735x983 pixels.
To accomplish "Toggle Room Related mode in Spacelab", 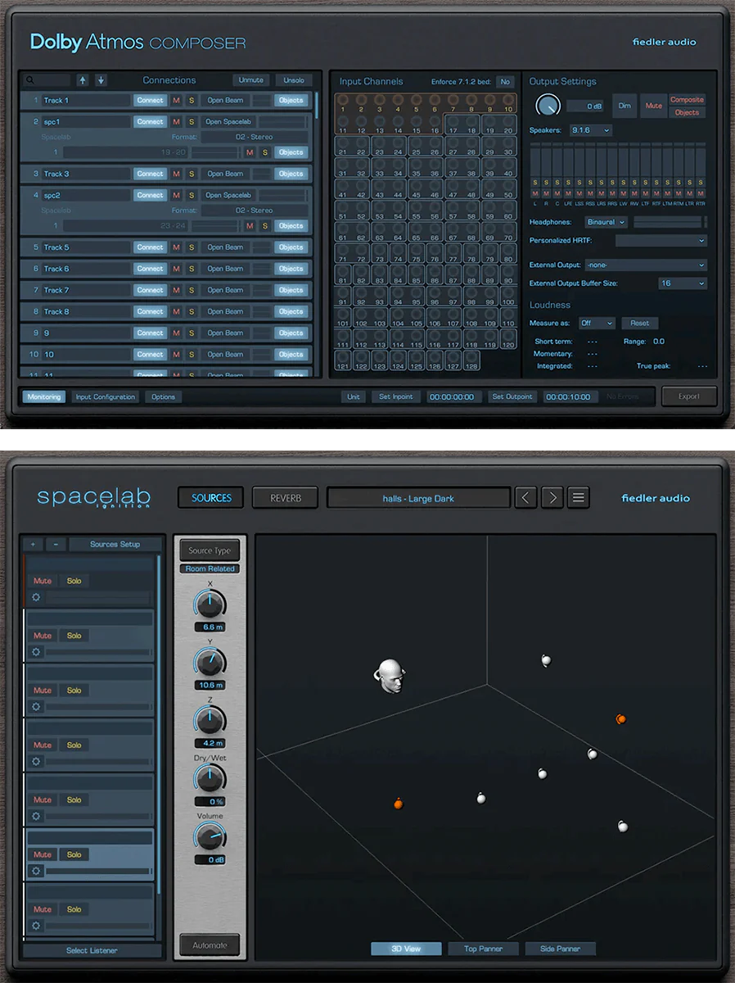I will click(x=210, y=569).
